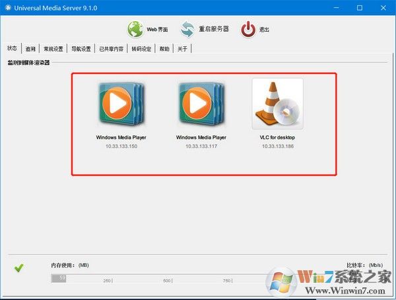Click the 监测到媒体渲染器 section heading
The width and height of the screenshot is (396, 300).
click(28, 63)
